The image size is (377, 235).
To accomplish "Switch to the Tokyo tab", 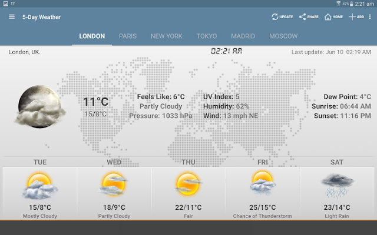I will 207,36.
